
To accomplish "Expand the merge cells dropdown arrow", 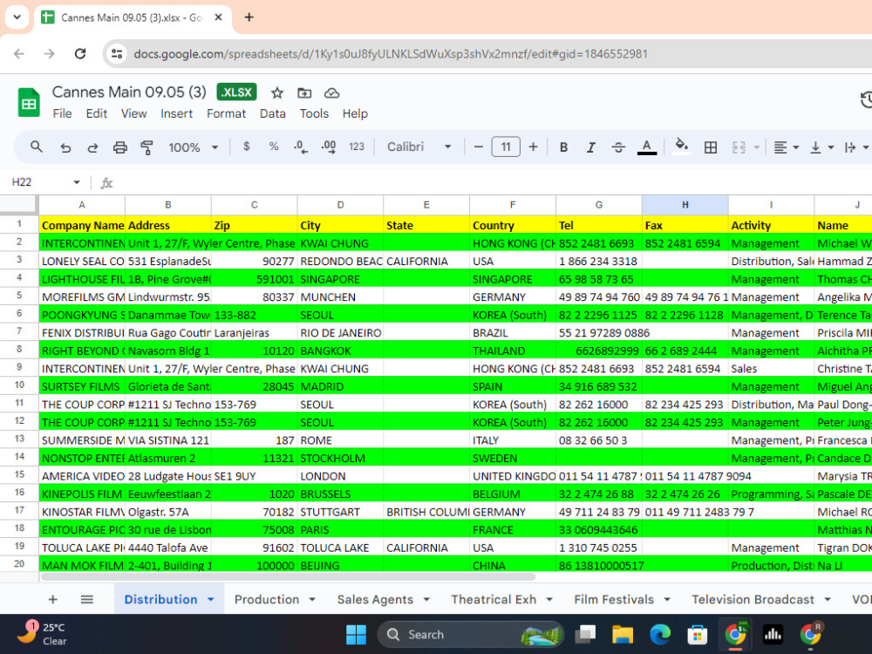I will 756,147.
